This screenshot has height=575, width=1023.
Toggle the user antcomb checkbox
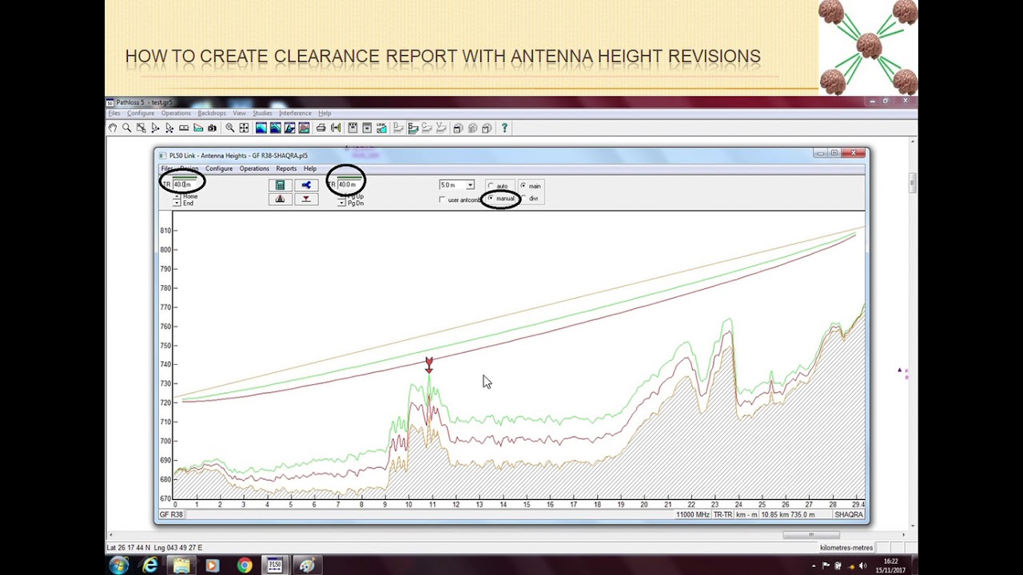click(442, 200)
